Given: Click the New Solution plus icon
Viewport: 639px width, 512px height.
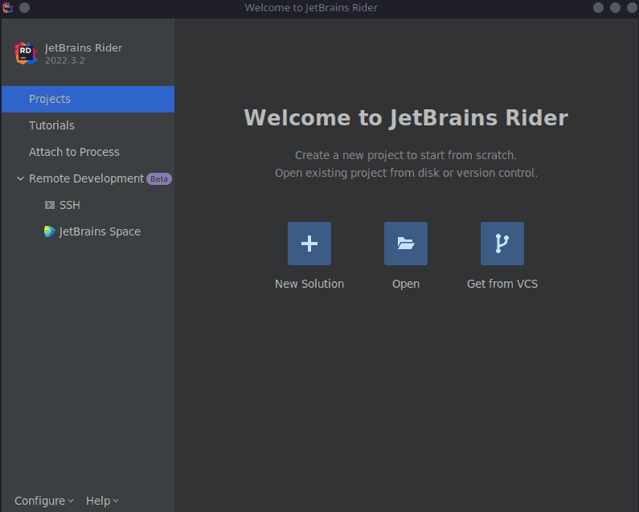Looking at the screenshot, I should (x=309, y=244).
